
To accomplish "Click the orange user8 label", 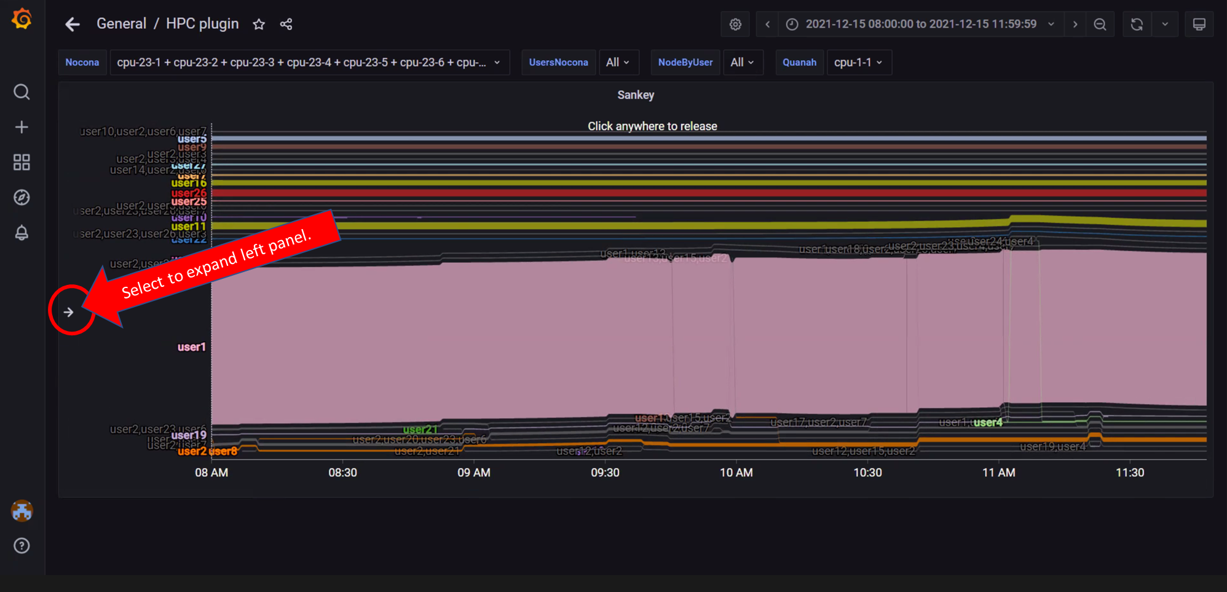I will click(x=224, y=451).
